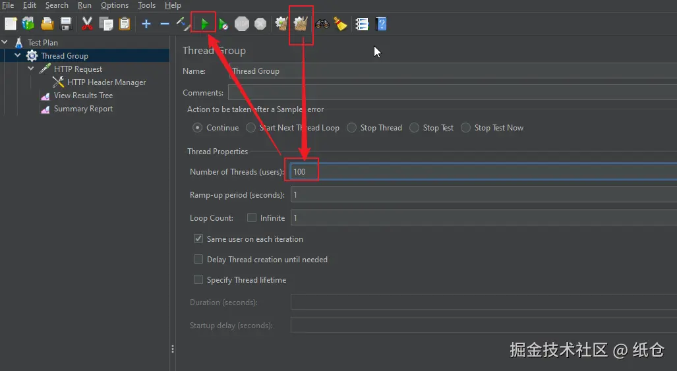Screen dimensions: 677x371
Task: Select the Stop Thread radio option
Action: 352,128
